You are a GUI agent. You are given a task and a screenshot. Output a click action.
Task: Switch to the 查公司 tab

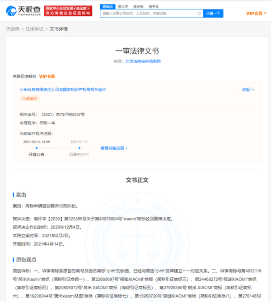coord(123,7)
